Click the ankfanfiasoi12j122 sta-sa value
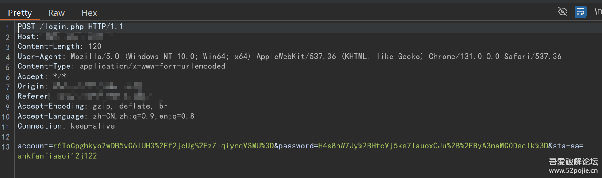This screenshot has height=178, width=602. [58, 156]
